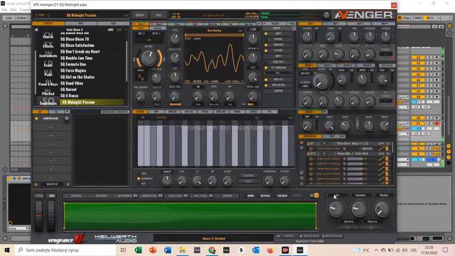Open Outlook from the taskbar

[x=256, y=250]
